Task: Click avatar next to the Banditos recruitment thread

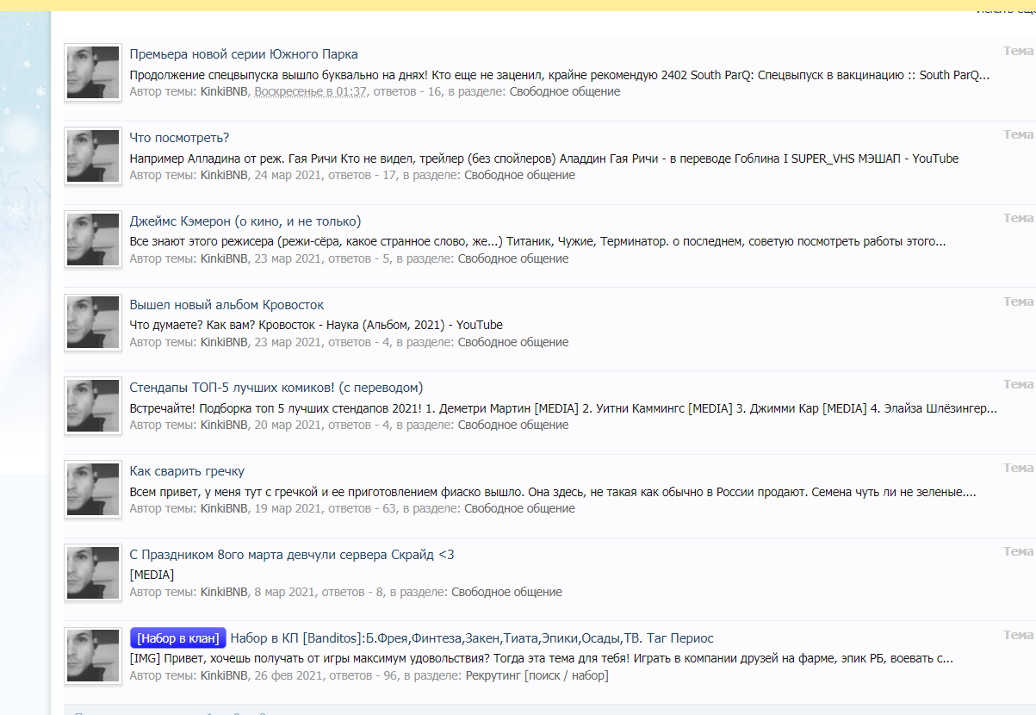Action: (93, 656)
